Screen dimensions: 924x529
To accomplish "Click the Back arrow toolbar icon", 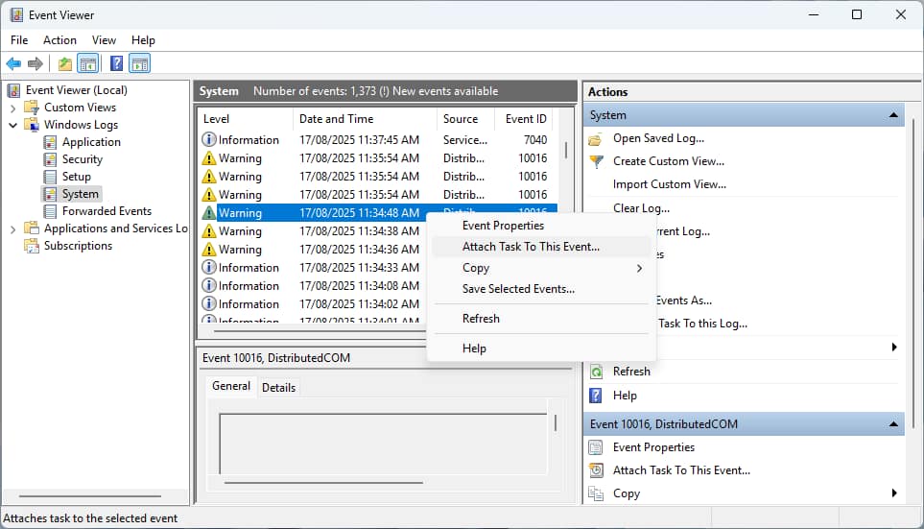I will 13,64.
